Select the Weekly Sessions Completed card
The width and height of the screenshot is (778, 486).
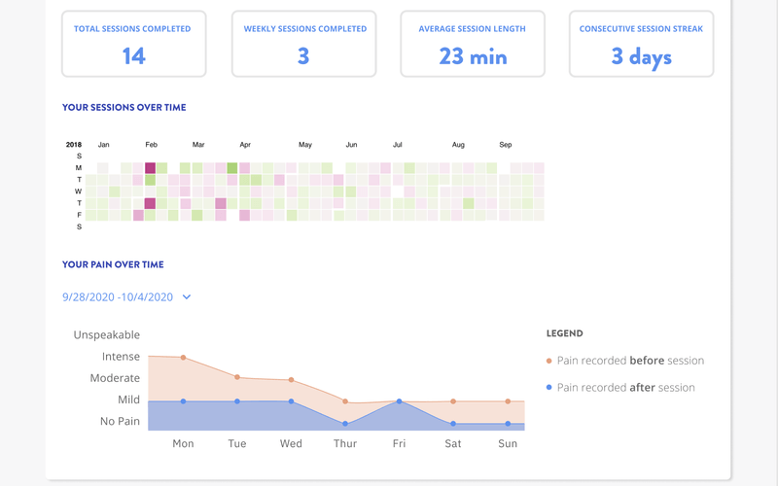303,44
